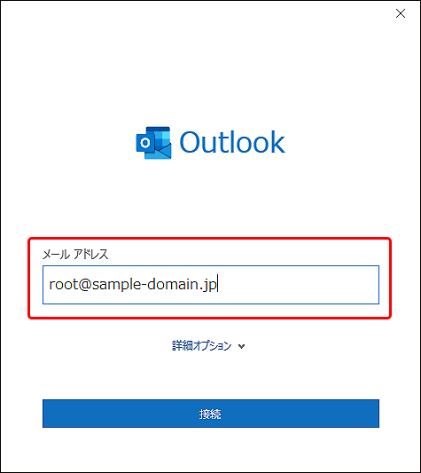421x473 pixels.
Task: Click the calendar grid part of Outlook logo
Action: tap(162, 138)
